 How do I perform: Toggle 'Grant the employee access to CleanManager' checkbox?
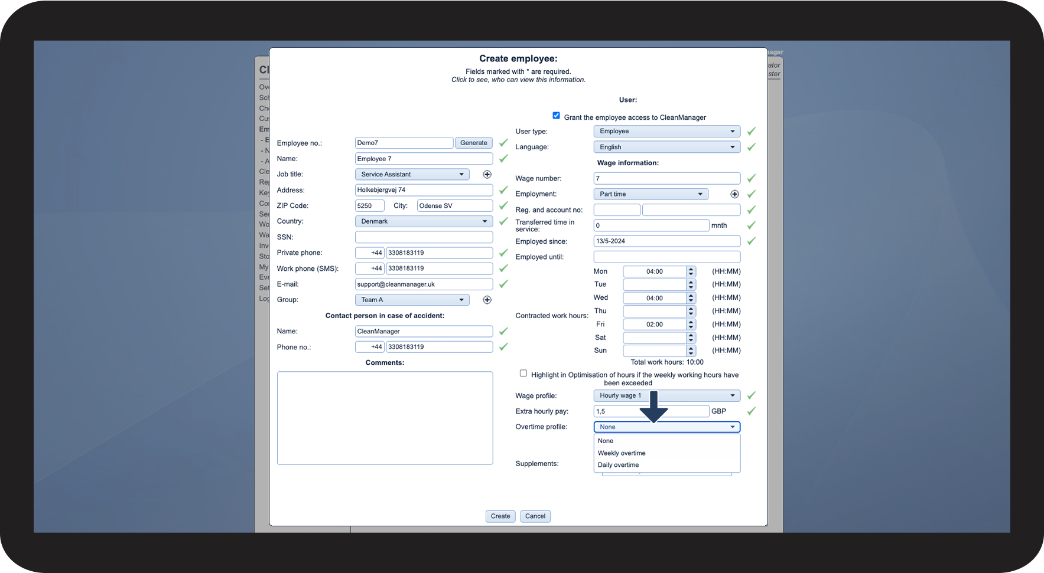click(556, 116)
